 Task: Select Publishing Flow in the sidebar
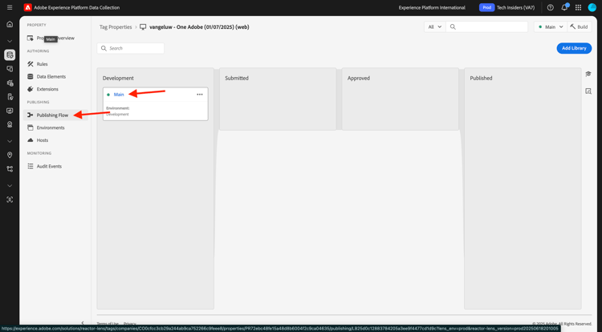point(56,115)
